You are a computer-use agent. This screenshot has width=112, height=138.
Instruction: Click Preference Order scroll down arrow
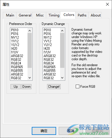[x=30, y=78]
